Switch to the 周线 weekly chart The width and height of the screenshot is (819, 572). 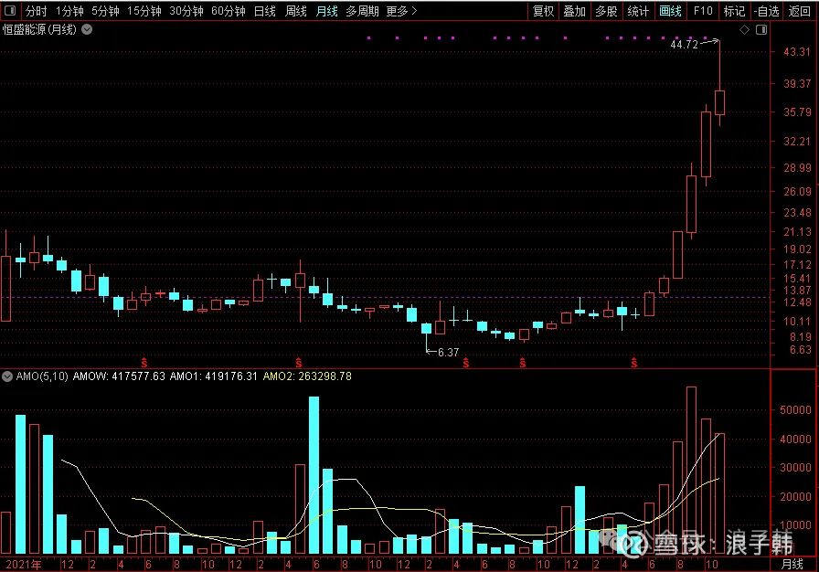[295, 11]
